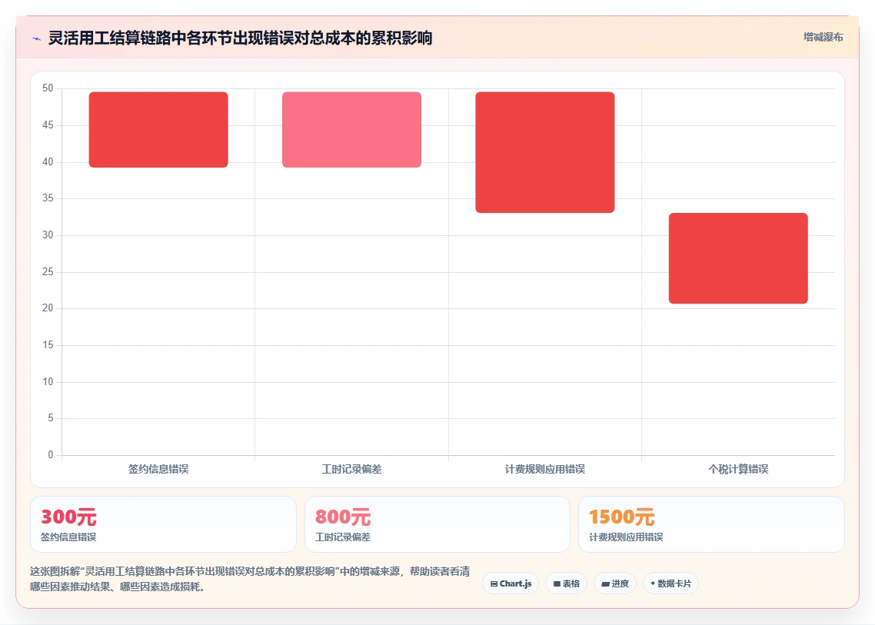
Task: Click the chart title text
Action: (x=241, y=38)
